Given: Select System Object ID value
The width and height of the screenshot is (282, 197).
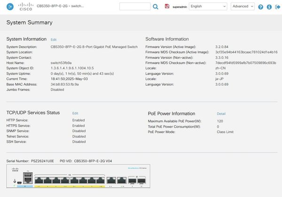Looking at the screenshot, I should 72,68.
